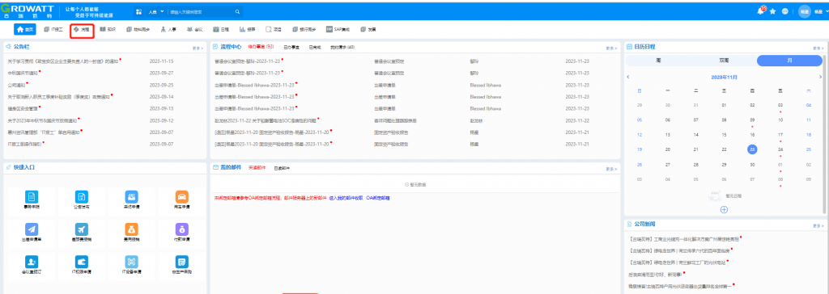Open 更多 link in 流程中心 panel
829x294 pixels.
[612, 48]
